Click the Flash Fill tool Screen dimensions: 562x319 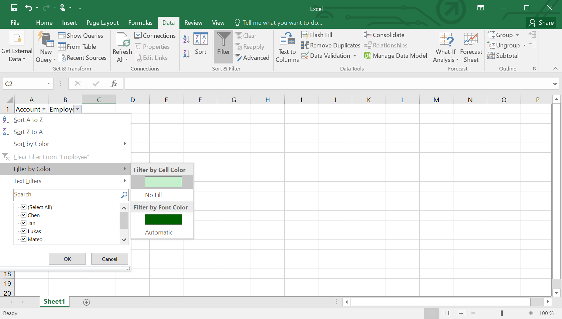317,34
